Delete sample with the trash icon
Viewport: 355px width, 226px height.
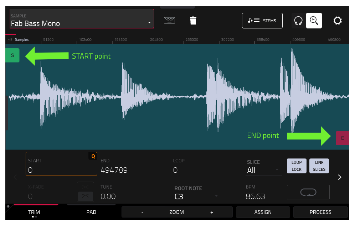(193, 21)
